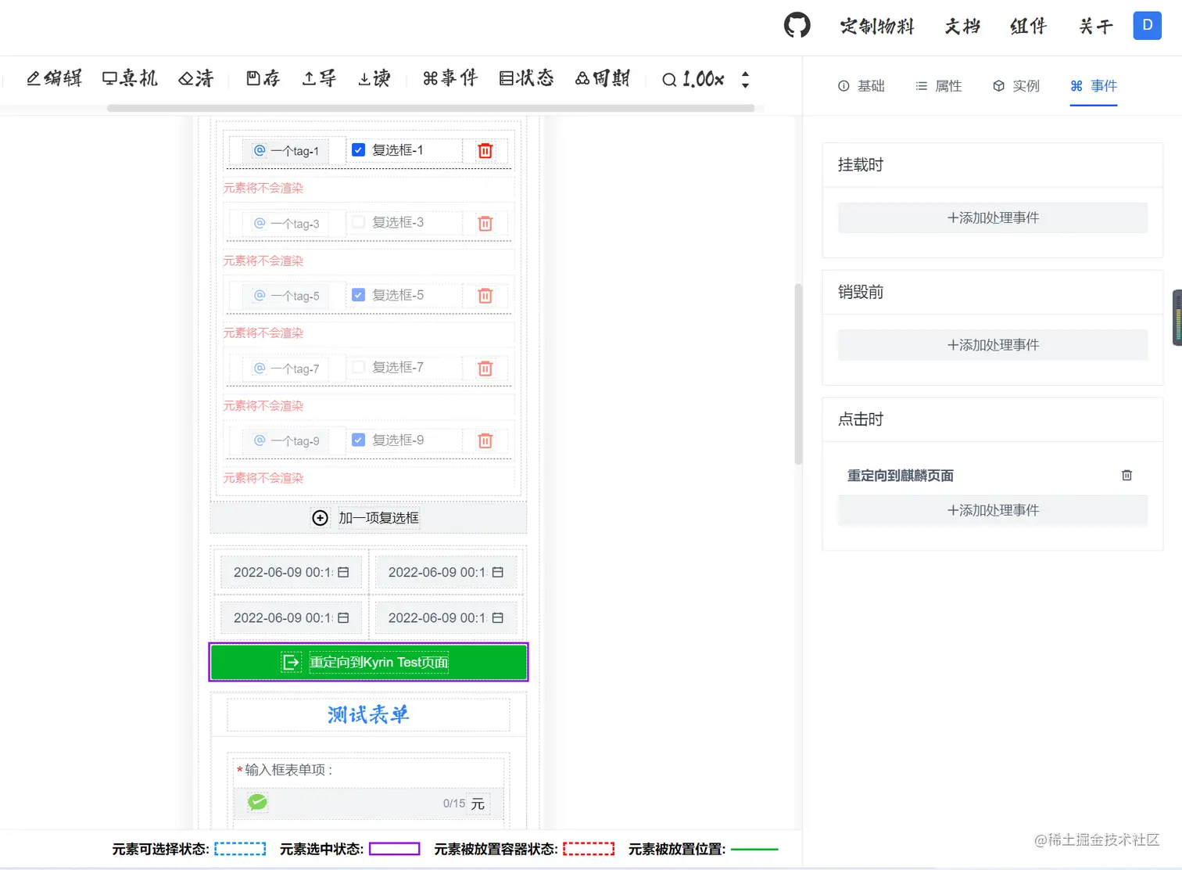
Task: Click the @ icon of 一个tag-9
Action: coord(260,440)
